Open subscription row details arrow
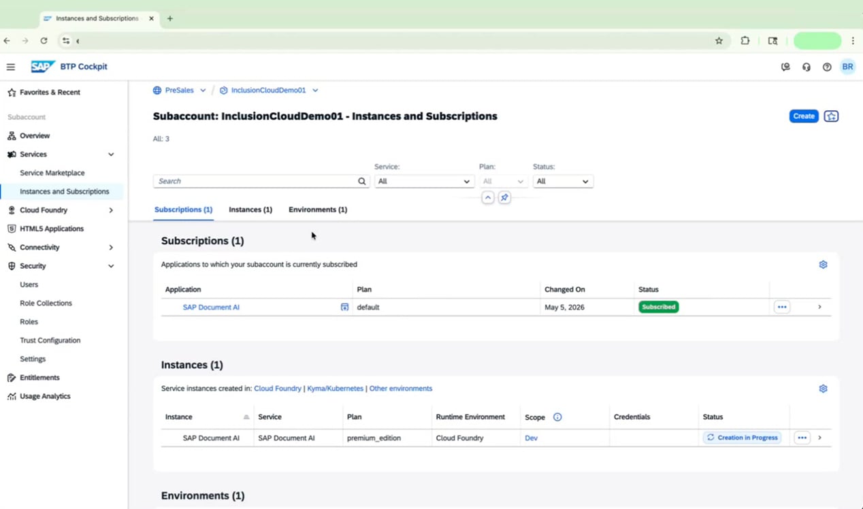Image resolution: width=863 pixels, height=509 pixels. (819, 307)
